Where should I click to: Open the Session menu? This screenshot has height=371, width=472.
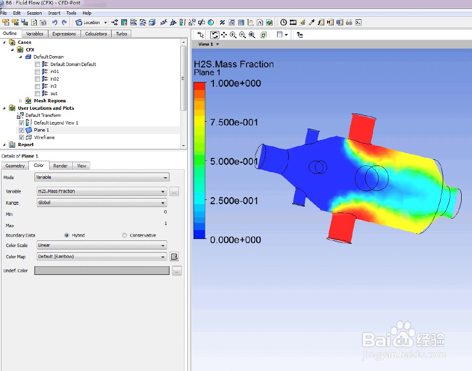[34, 13]
